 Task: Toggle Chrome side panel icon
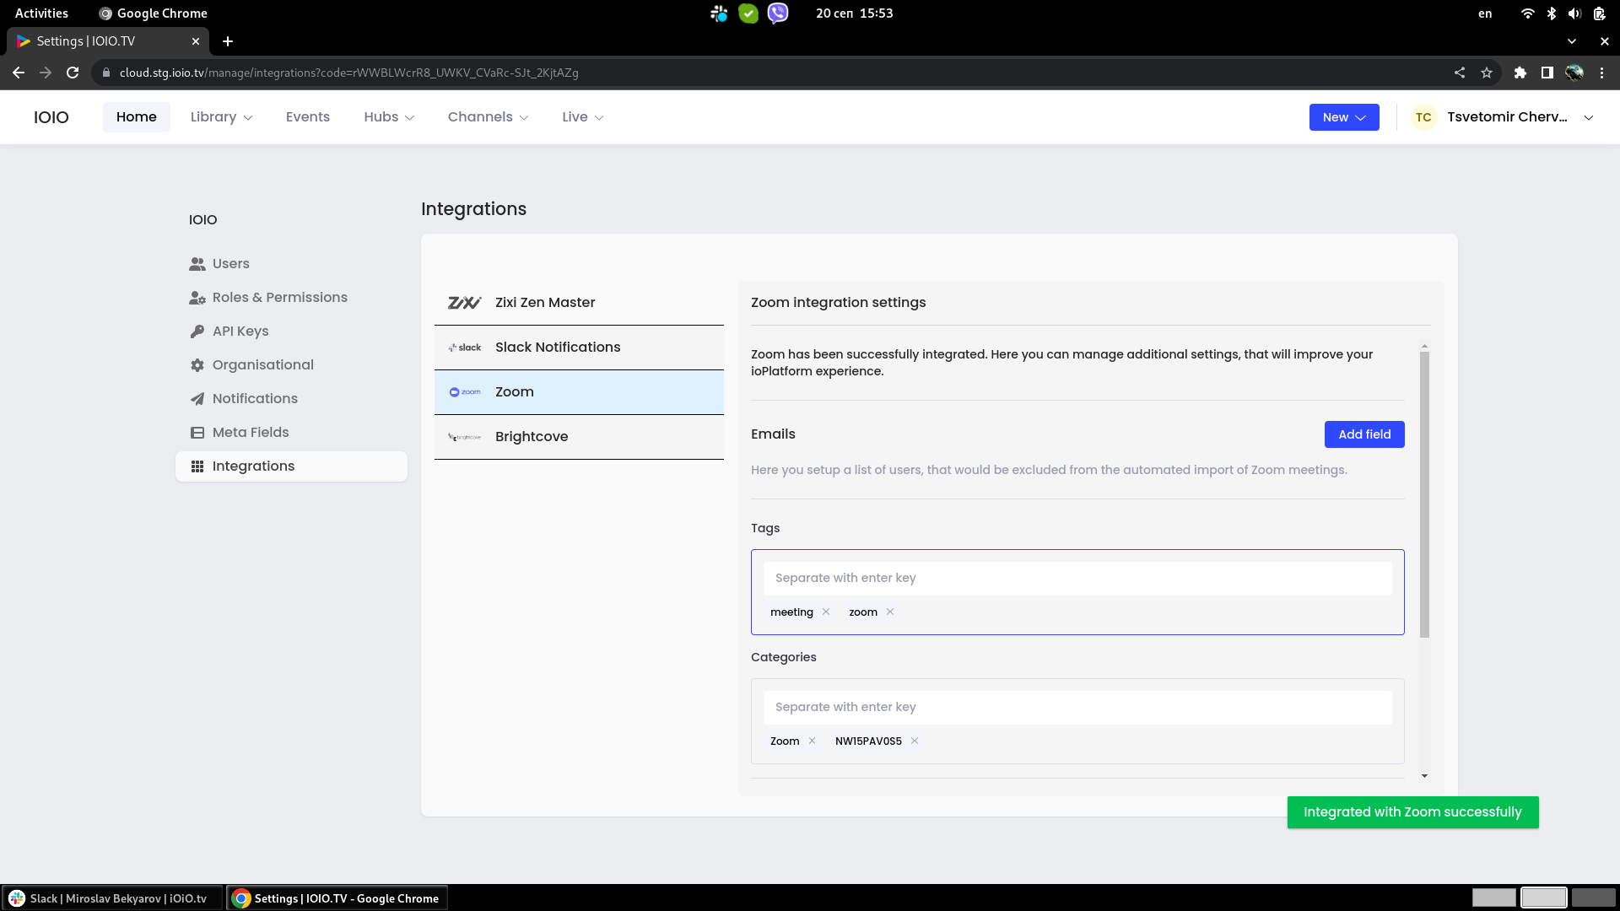[x=1547, y=73]
